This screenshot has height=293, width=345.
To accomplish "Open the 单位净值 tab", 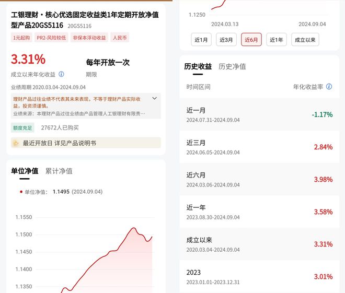I will [x=25, y=171].
